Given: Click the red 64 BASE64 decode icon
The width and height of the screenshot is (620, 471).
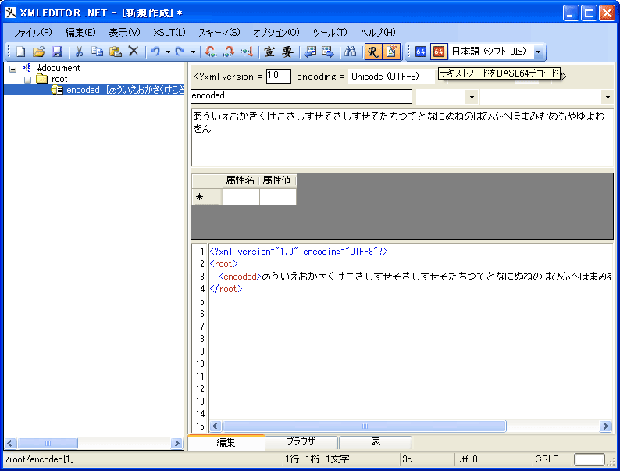Looking at the screenshot, I should click(x=439, y=52).
